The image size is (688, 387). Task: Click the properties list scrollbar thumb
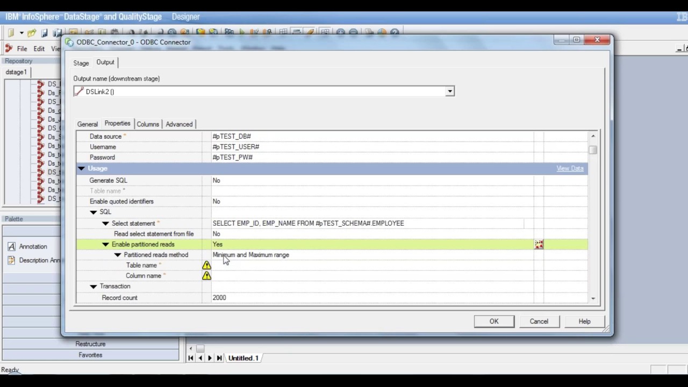(593, 150)
